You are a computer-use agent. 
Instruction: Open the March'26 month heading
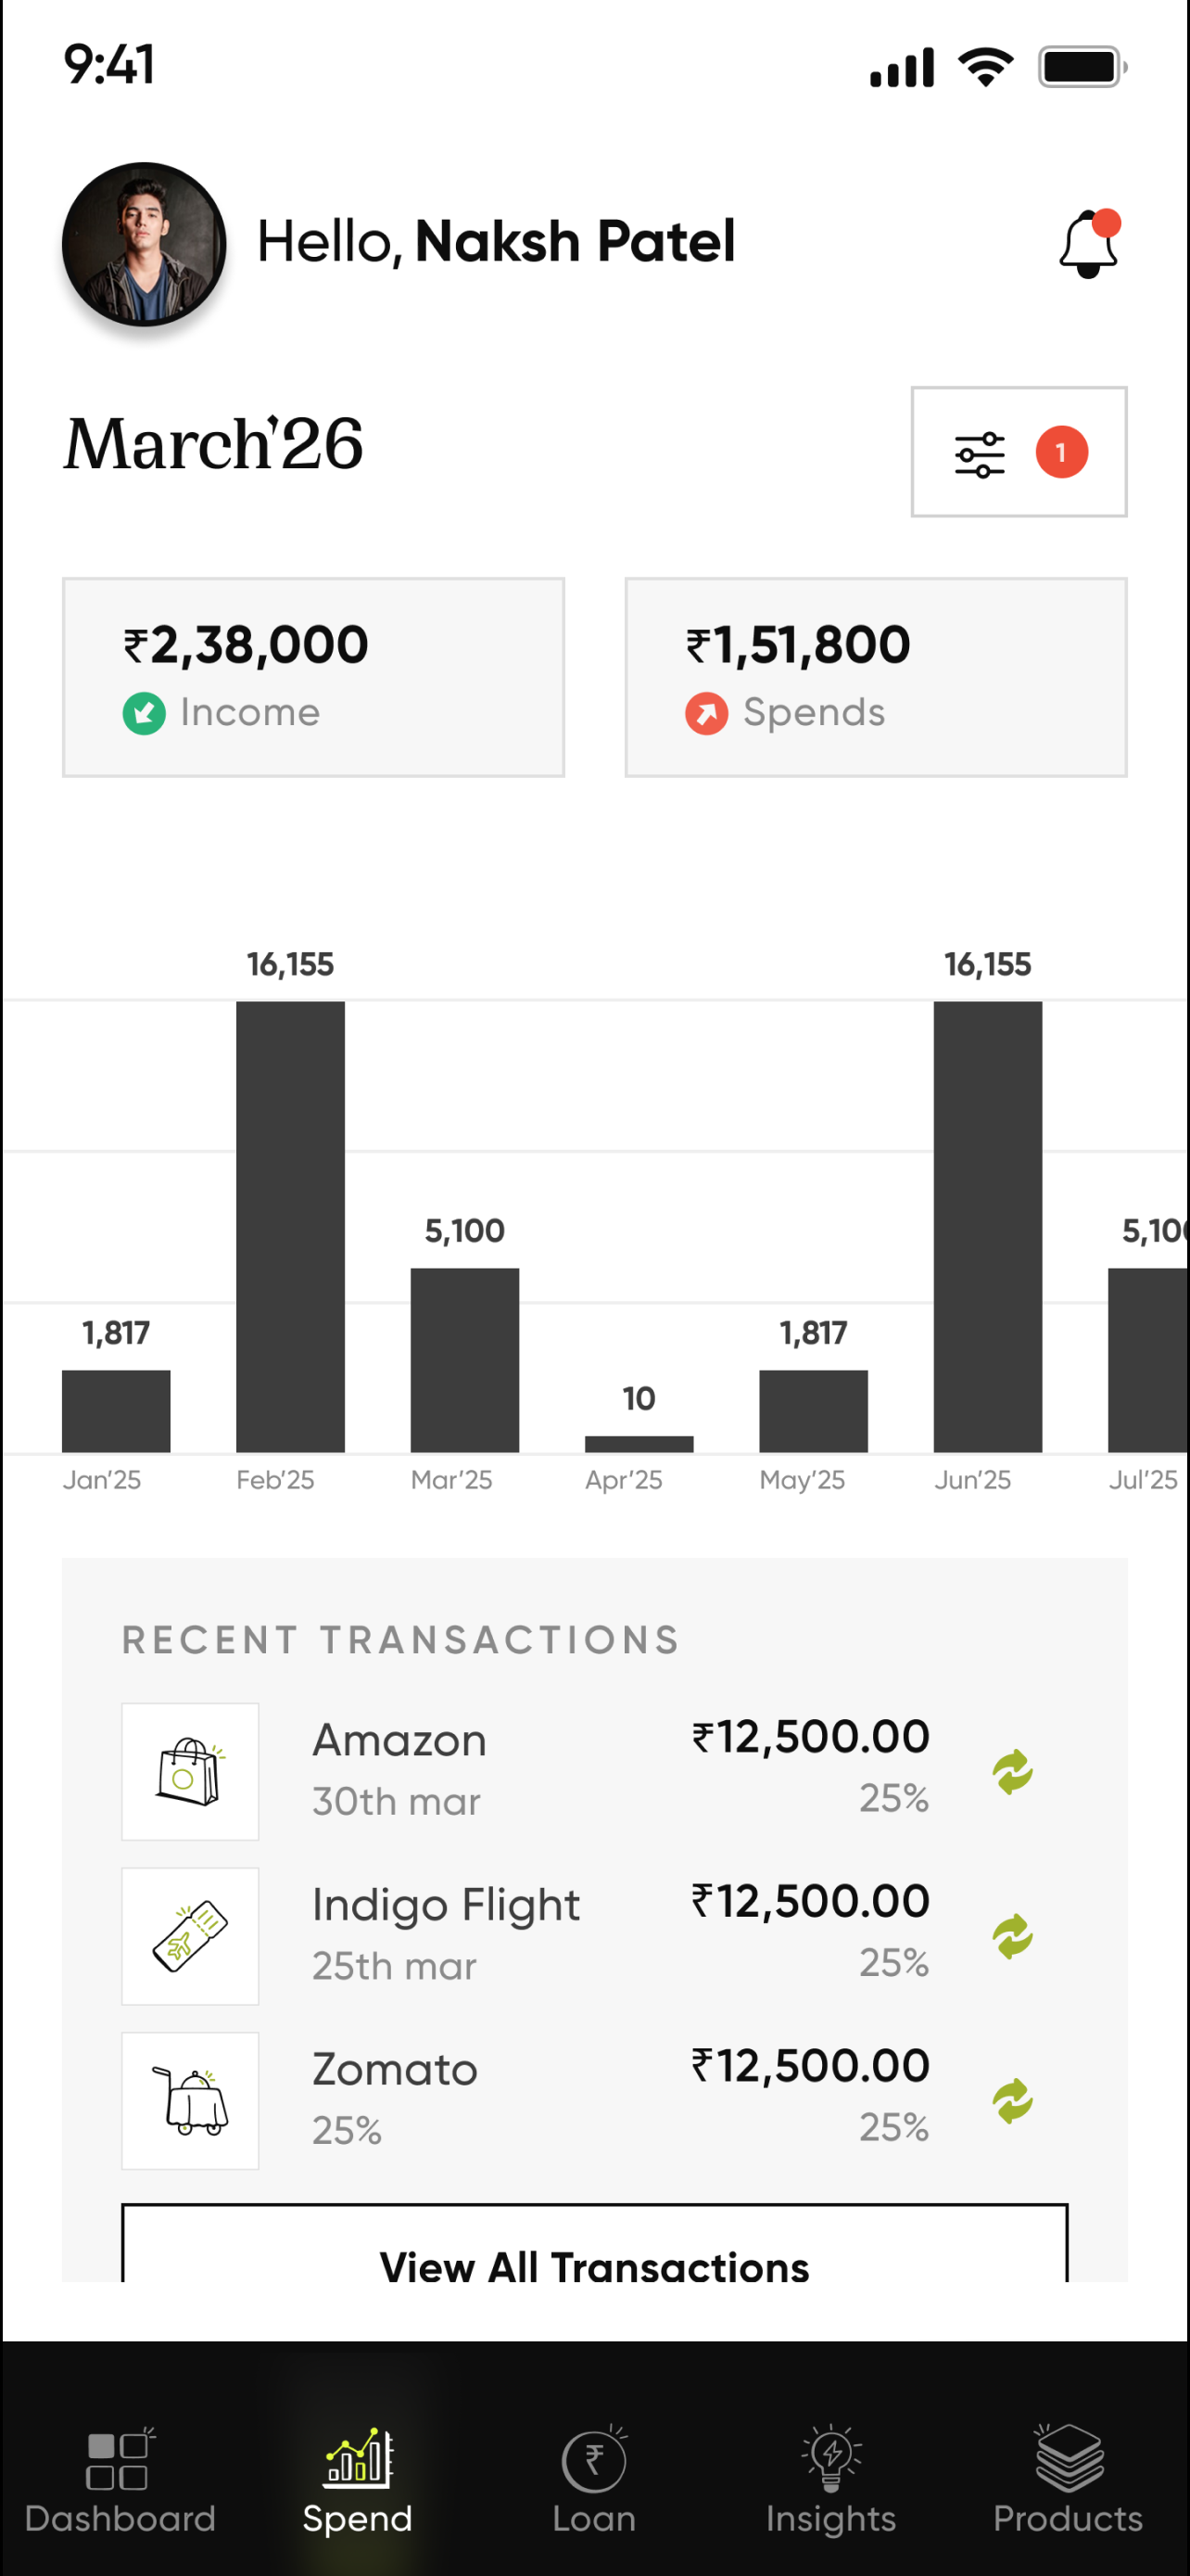point(214,444)
